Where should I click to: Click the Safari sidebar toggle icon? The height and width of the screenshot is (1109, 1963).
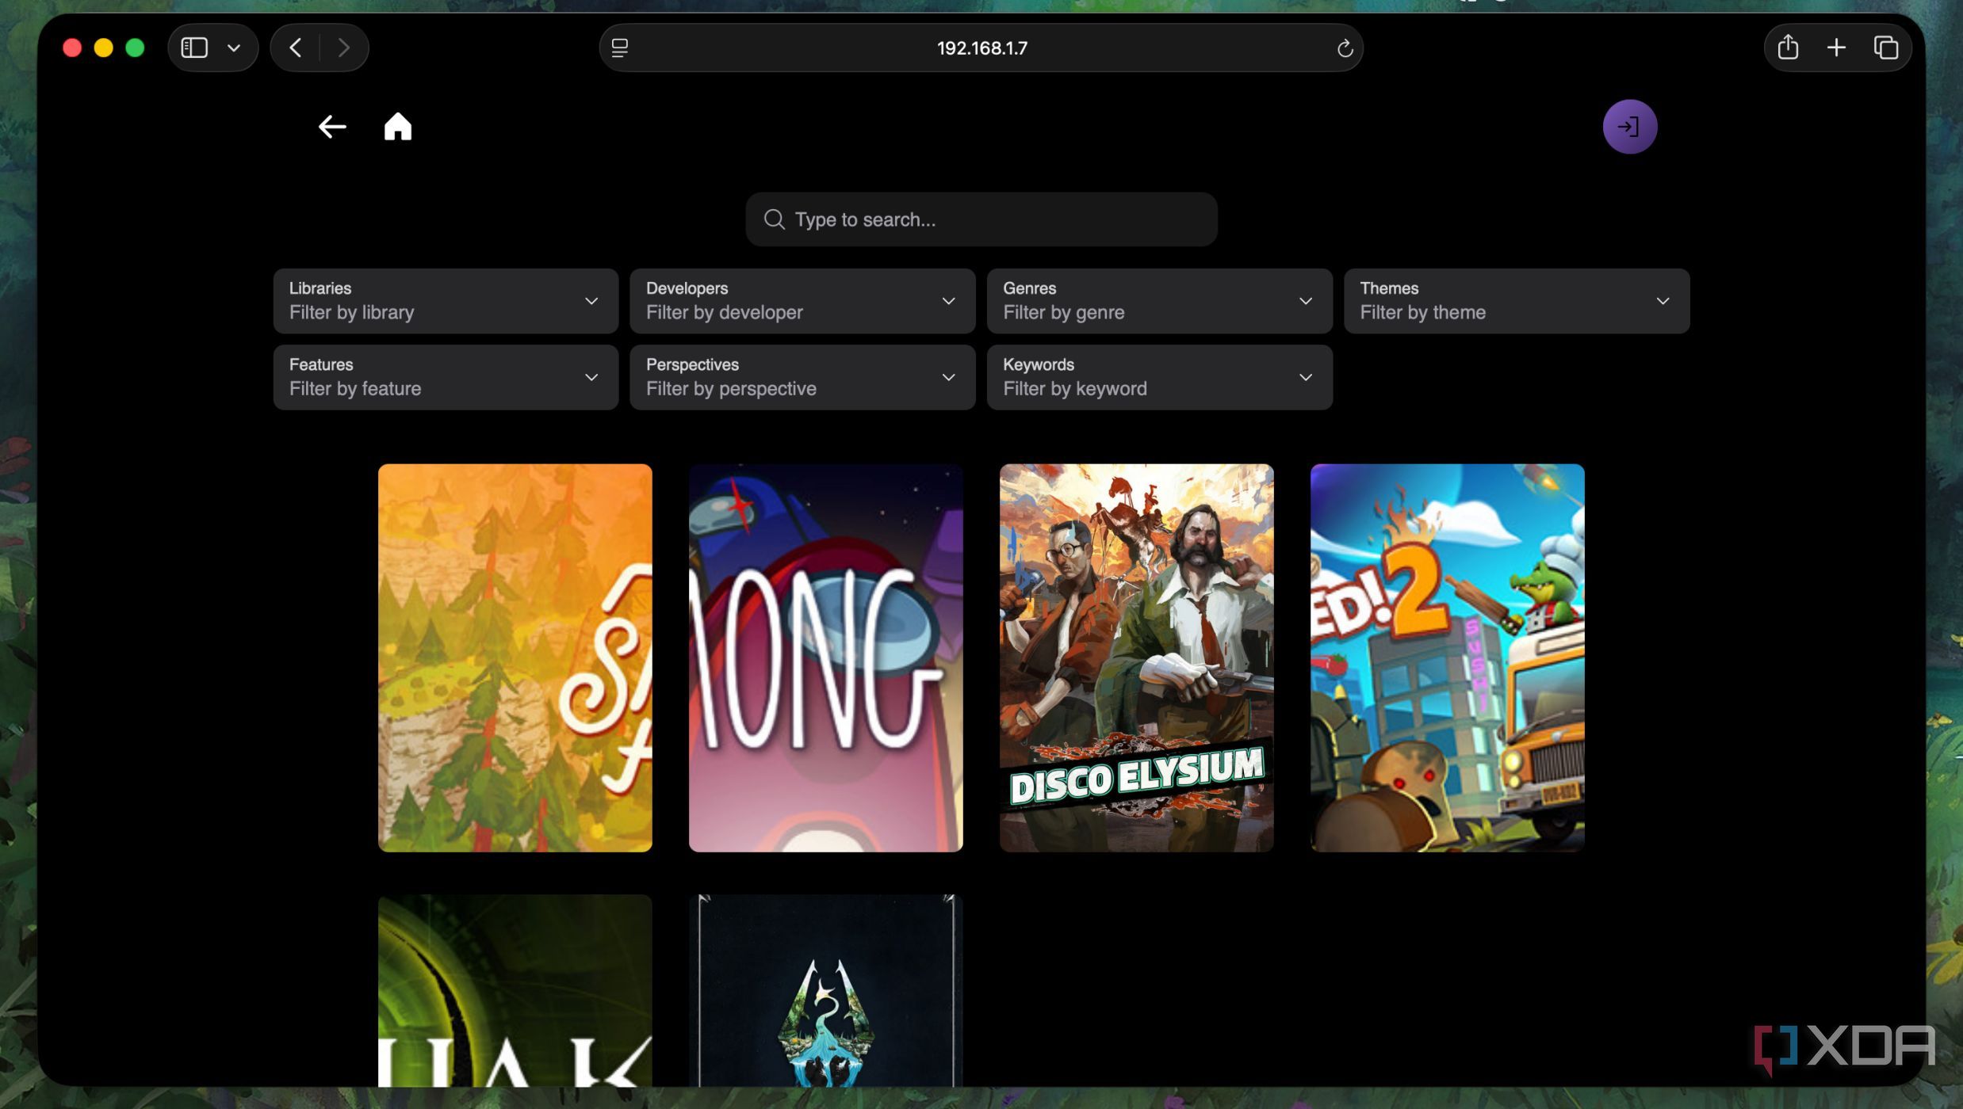click(194, 48)
